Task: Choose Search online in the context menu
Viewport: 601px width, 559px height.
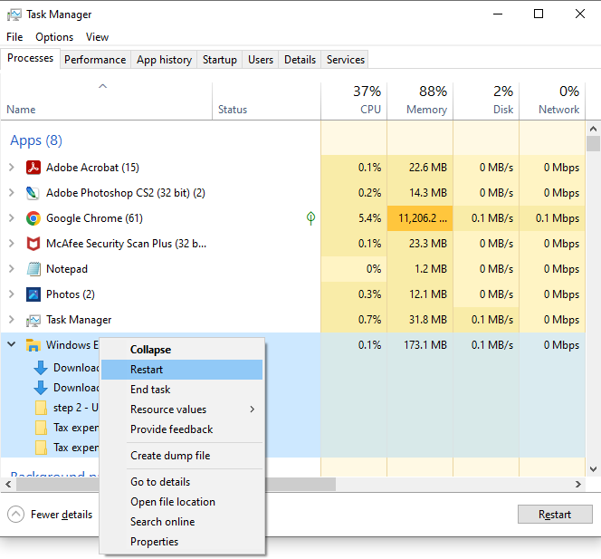Action: click(x=182, y=521)
